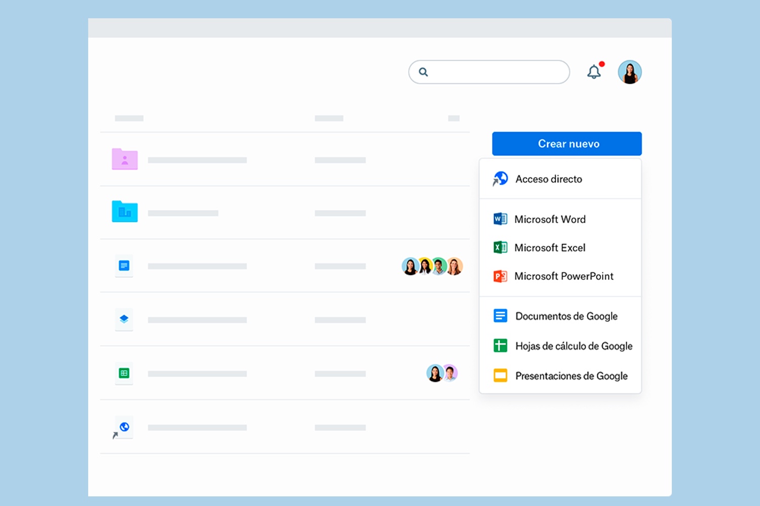Image resolution: width=760 pixels, height=506 pixels.
Task: Click the blue Google Docs icon in the menu
Action: pos(500,316)
